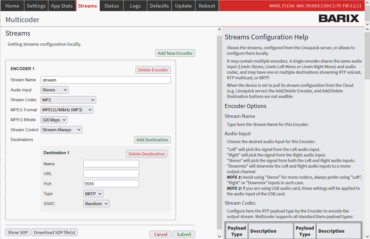The image size is (370, 239).
Task: Click Delete Encoder button
Action: point(153,70)
